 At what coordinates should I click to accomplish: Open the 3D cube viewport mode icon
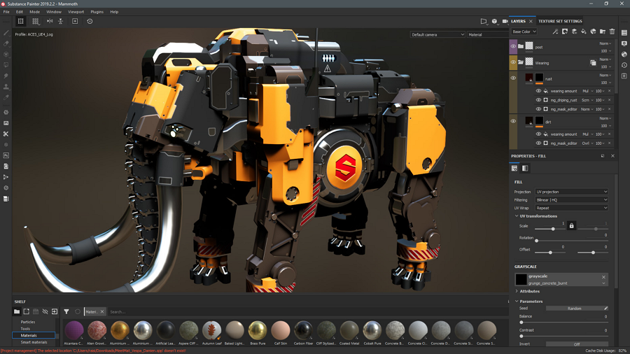click(495, 21)
